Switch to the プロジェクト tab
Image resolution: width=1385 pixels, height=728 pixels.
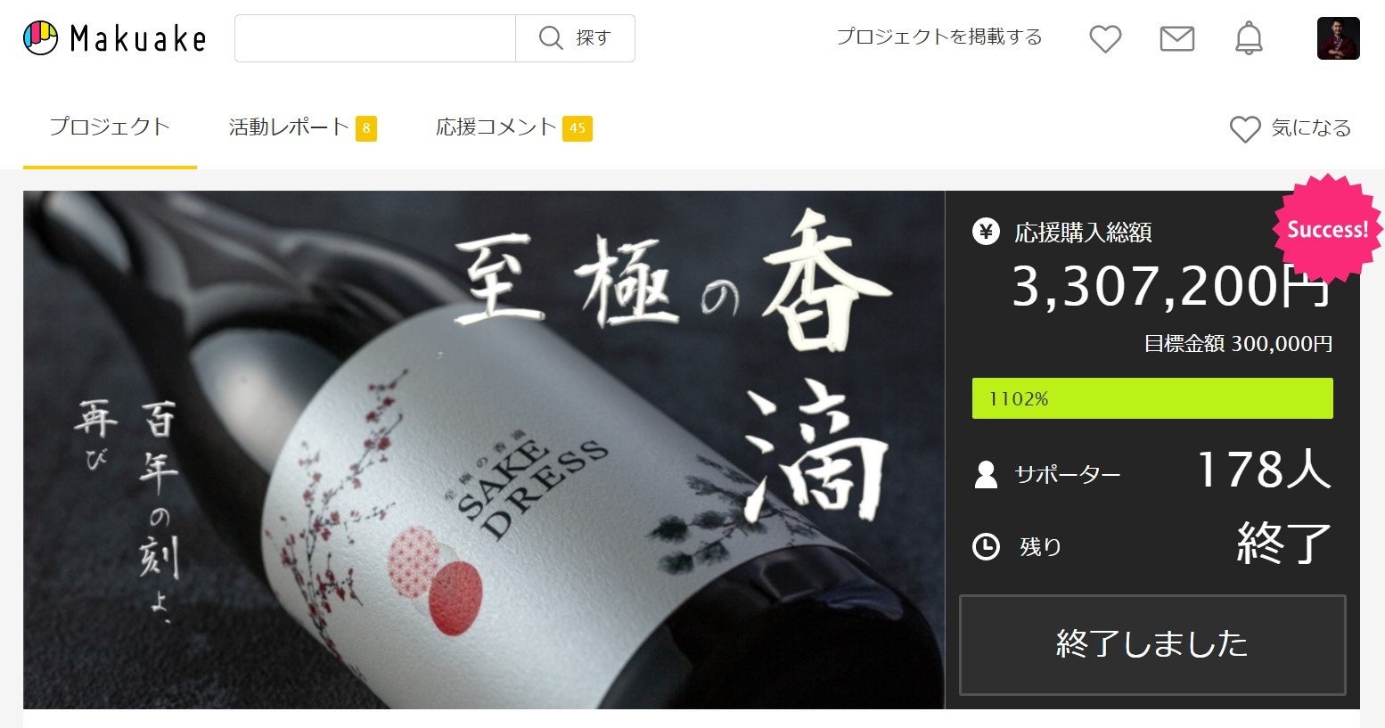tap(110, 127)
